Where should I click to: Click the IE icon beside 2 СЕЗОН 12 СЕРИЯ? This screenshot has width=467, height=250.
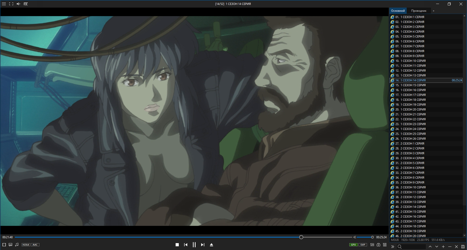pos(392,197)
